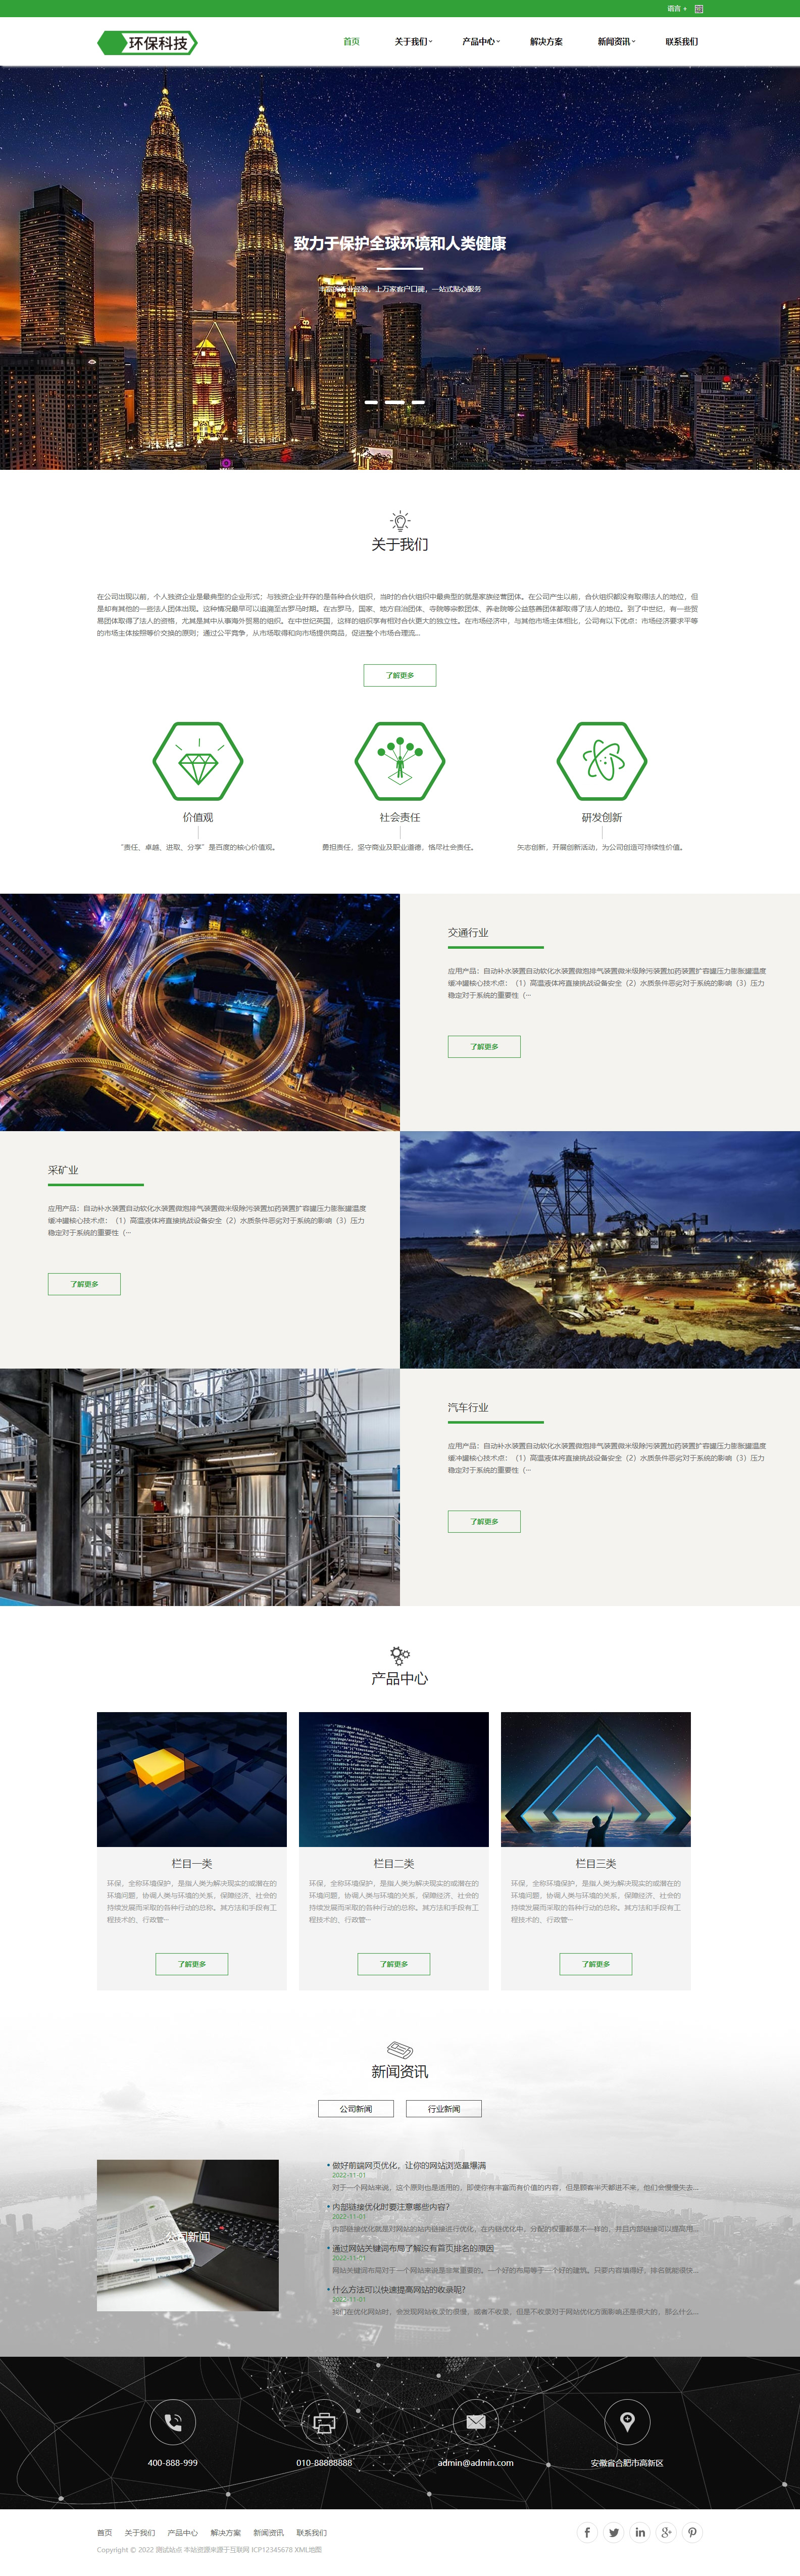The width and height of the screenshot is (800, 2576).
Task: Select the first carousel slide indicator
Action: coord(371,402)
